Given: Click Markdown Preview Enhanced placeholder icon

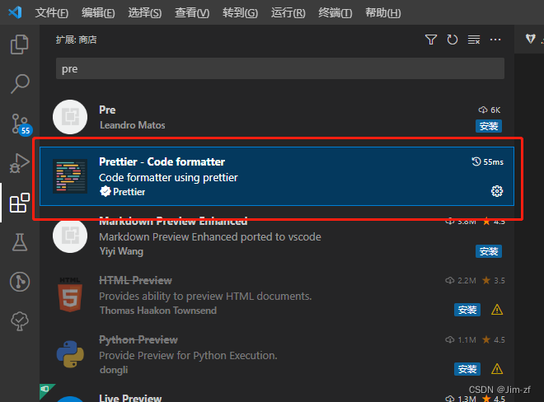Looking at the screenshot, I should [x=70, y=236].
